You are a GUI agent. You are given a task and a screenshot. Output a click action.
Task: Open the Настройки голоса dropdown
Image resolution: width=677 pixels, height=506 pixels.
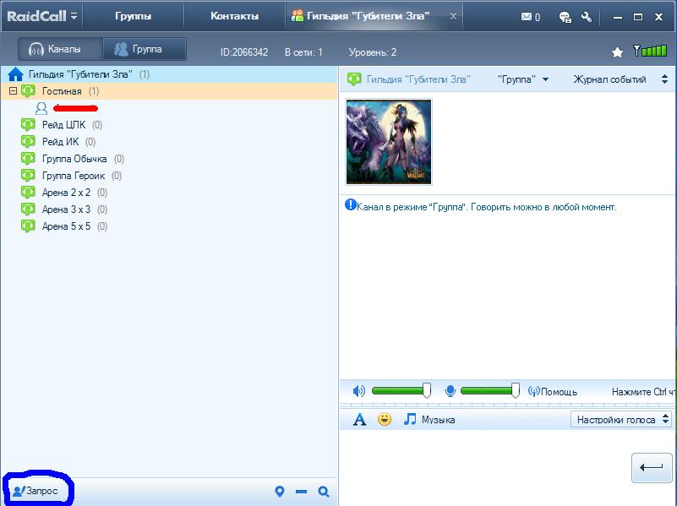(x=621, y=419)
